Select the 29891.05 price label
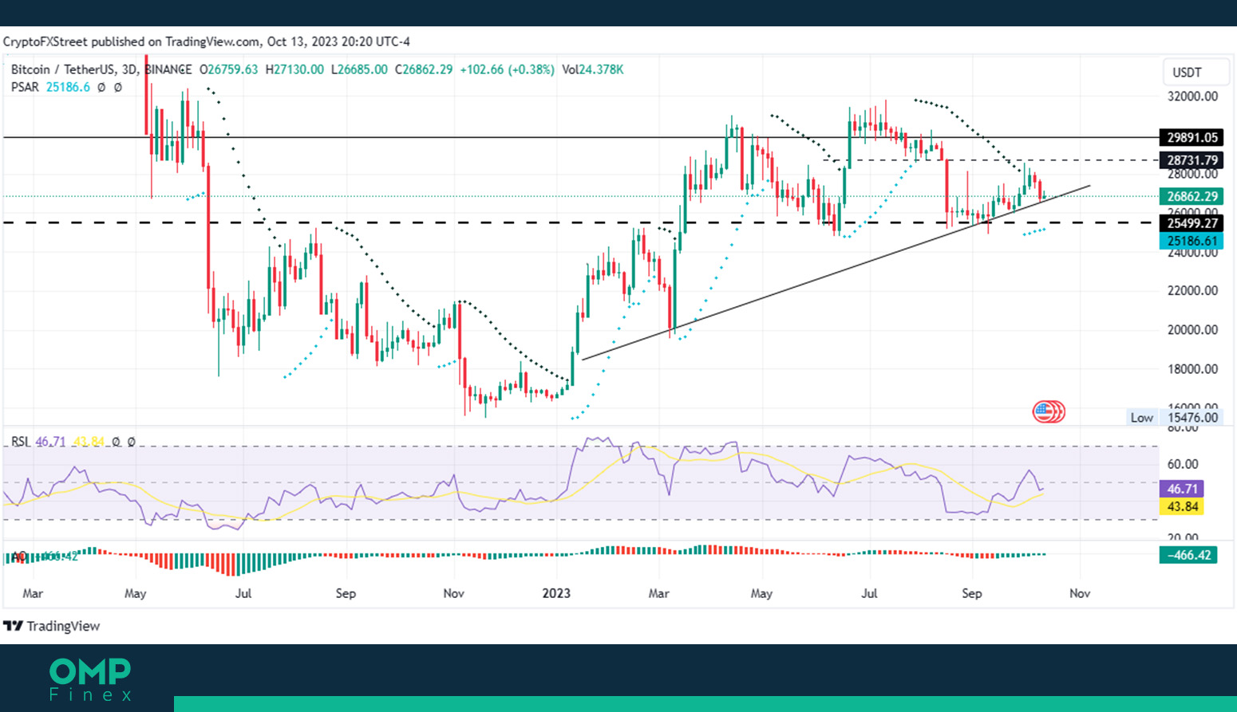 pyautogui.click(x=1191, y=137)
